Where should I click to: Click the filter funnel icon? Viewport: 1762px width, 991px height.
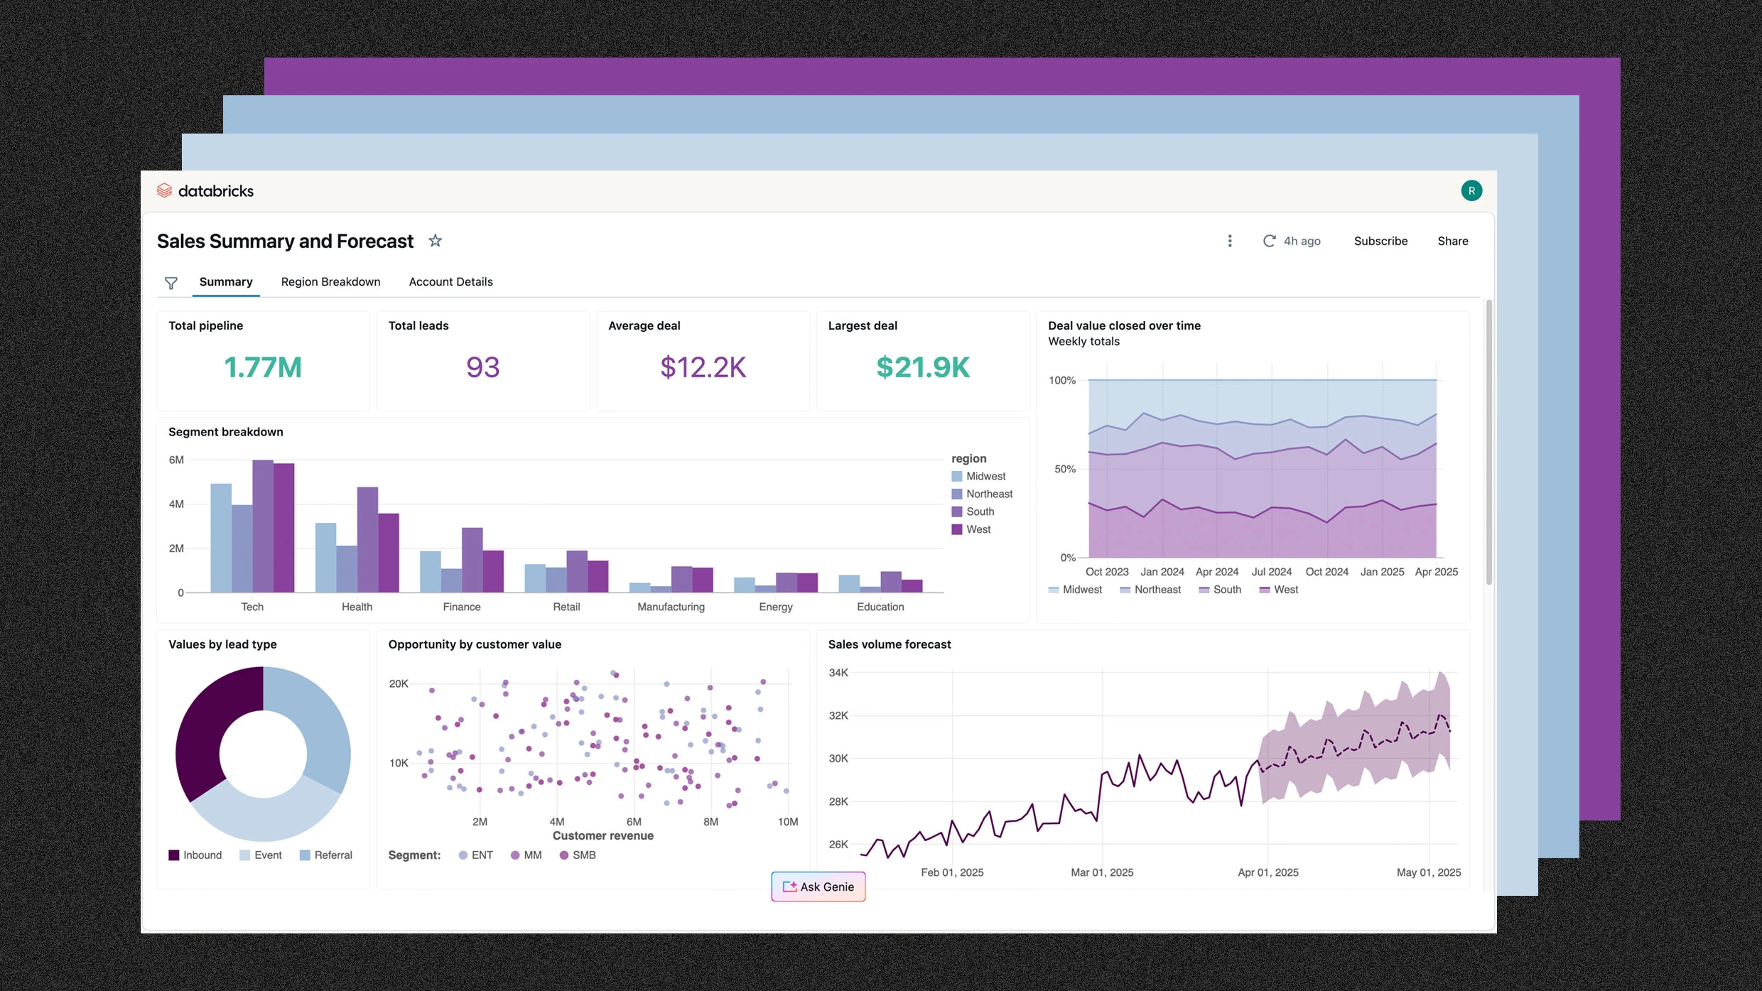coord(171,283)
